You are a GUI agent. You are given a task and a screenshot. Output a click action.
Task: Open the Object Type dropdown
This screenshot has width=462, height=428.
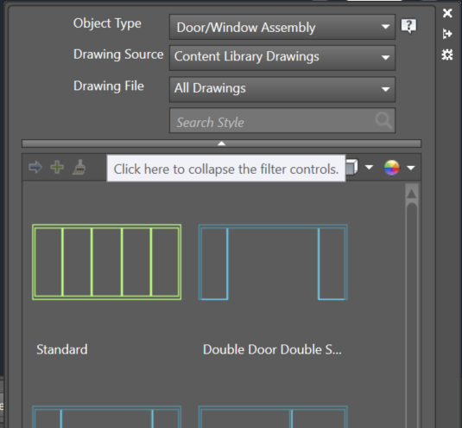click(x=282, y=27)
